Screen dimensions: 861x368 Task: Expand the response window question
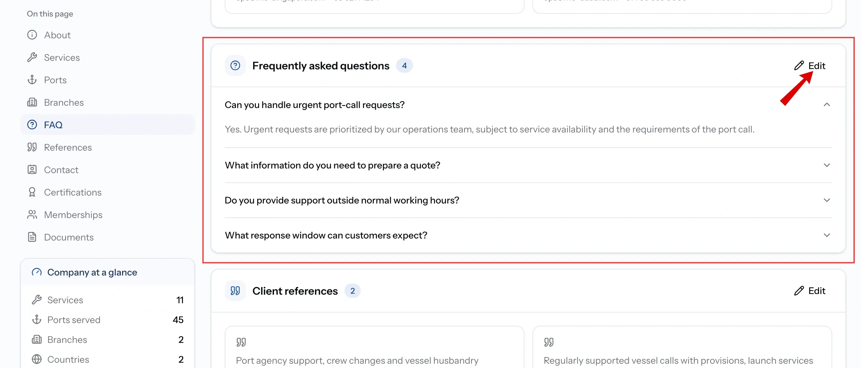[827, 235]
